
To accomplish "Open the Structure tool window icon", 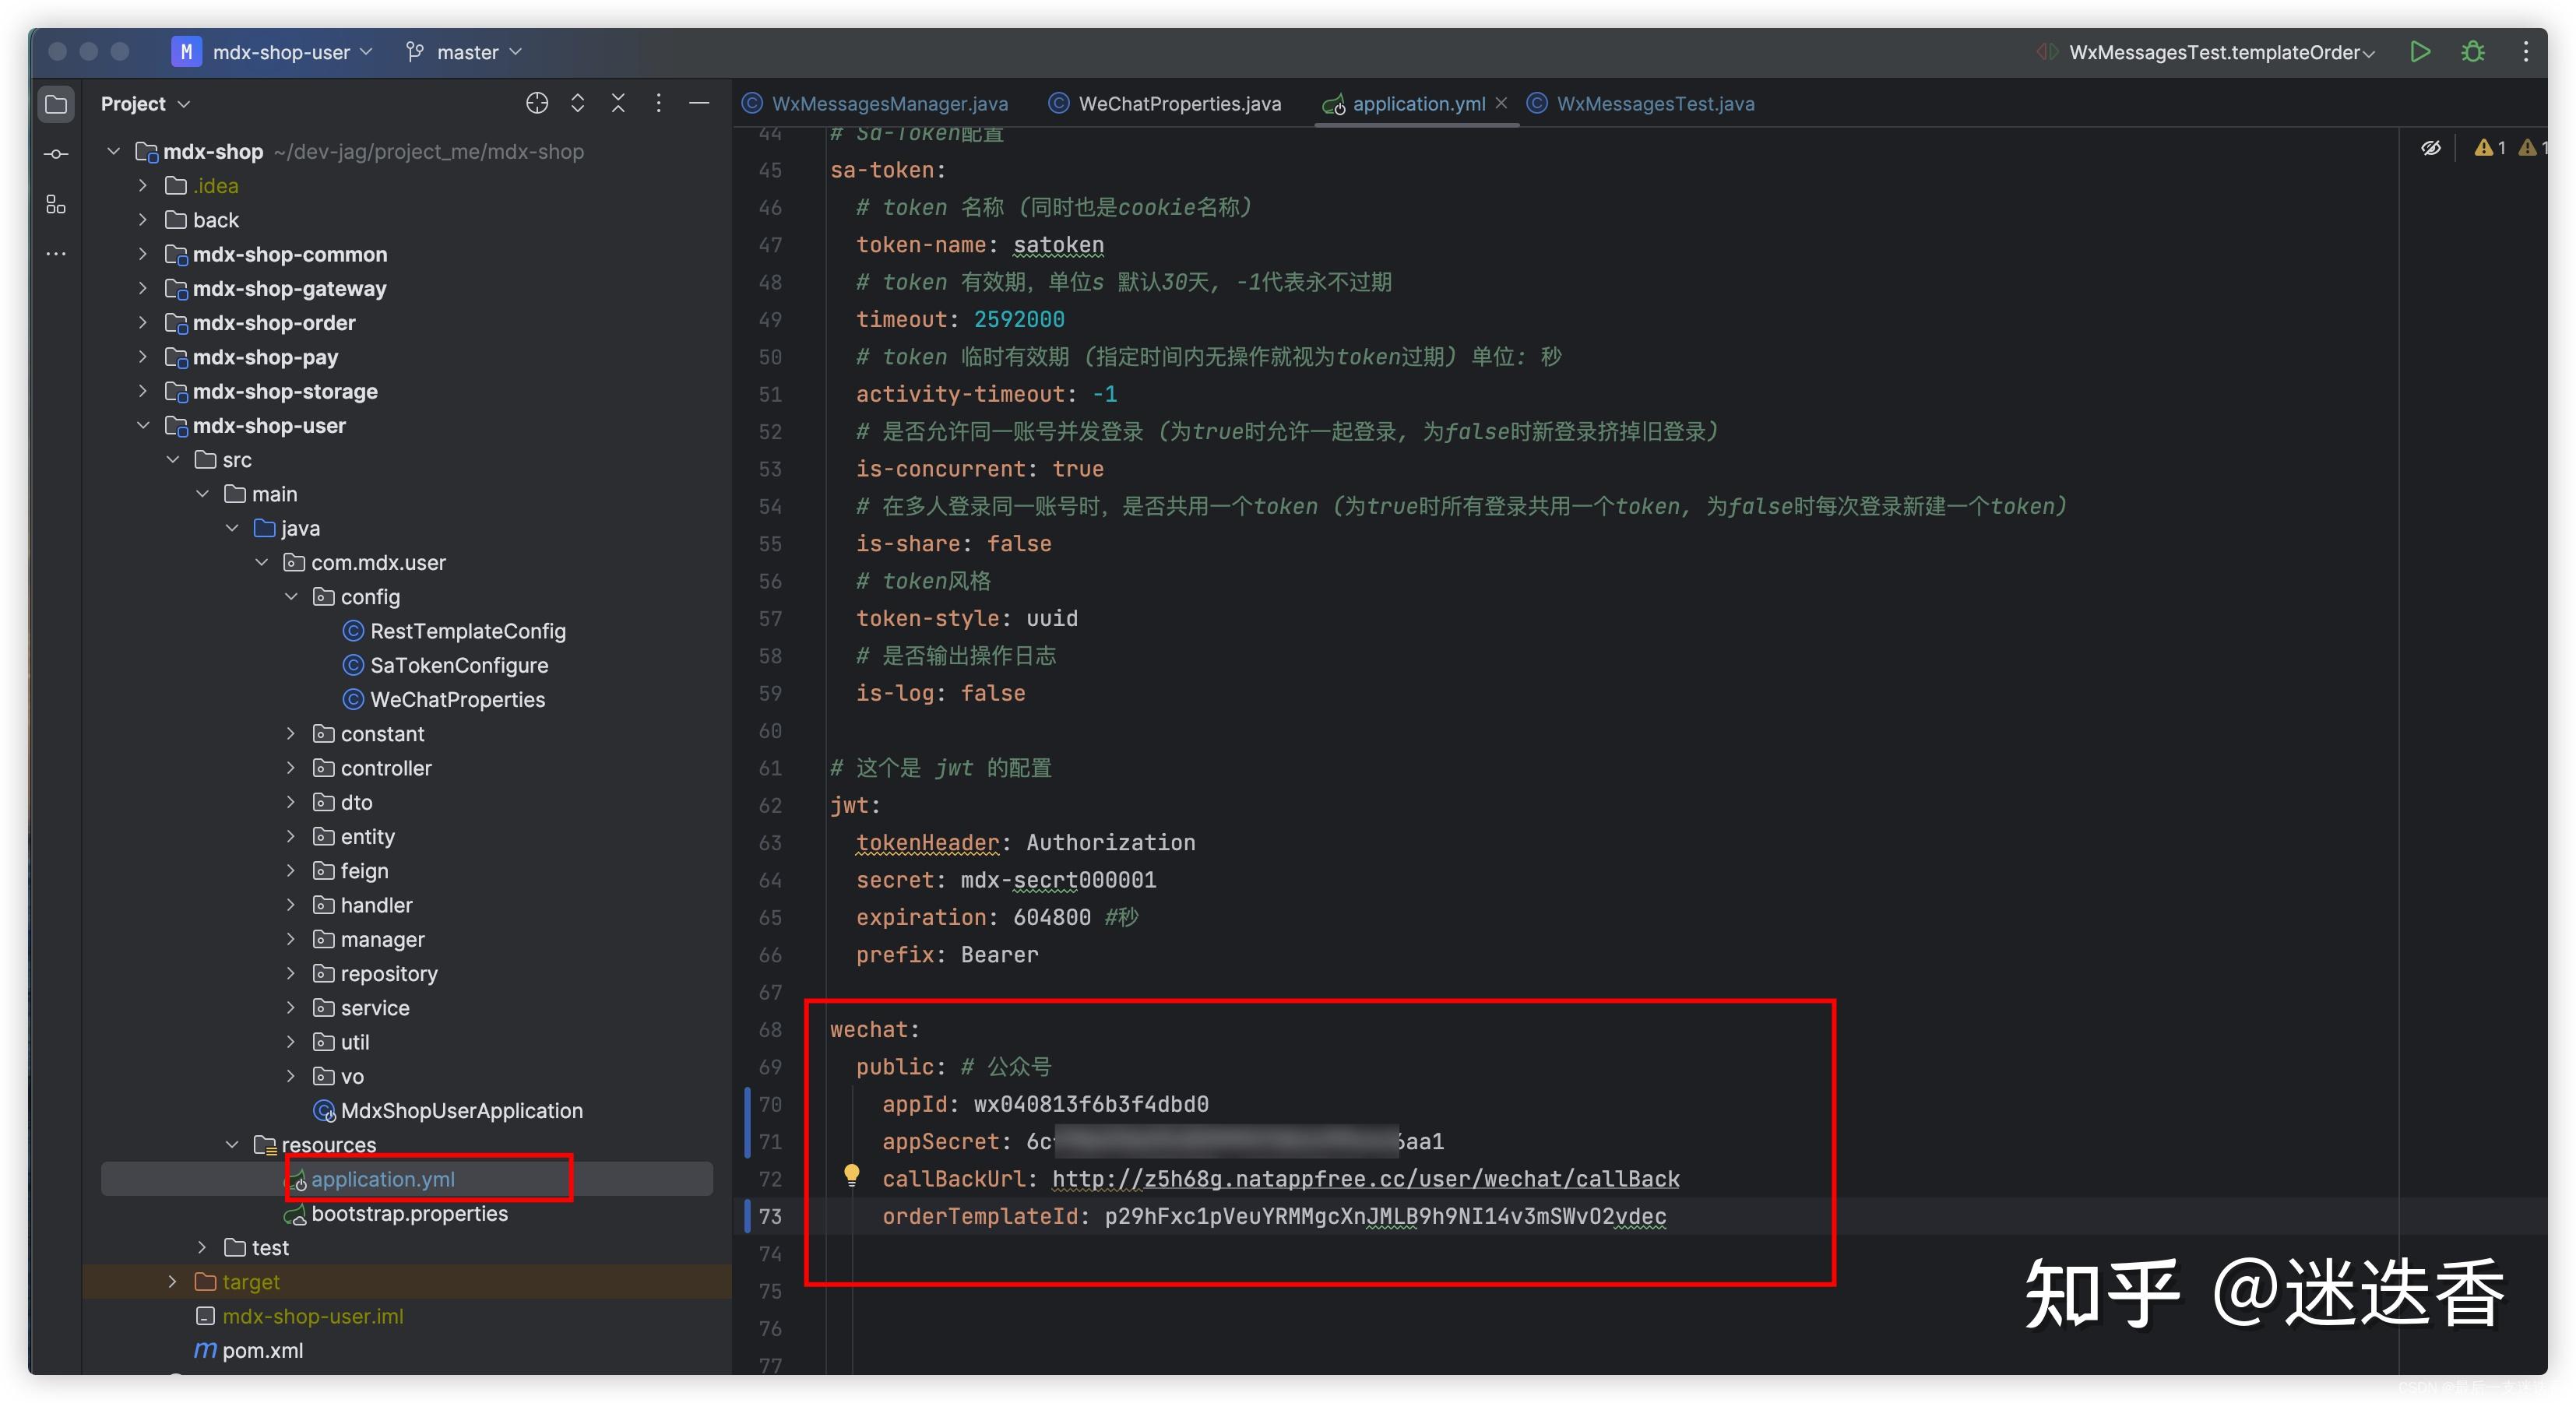I will tap(56, 205).
